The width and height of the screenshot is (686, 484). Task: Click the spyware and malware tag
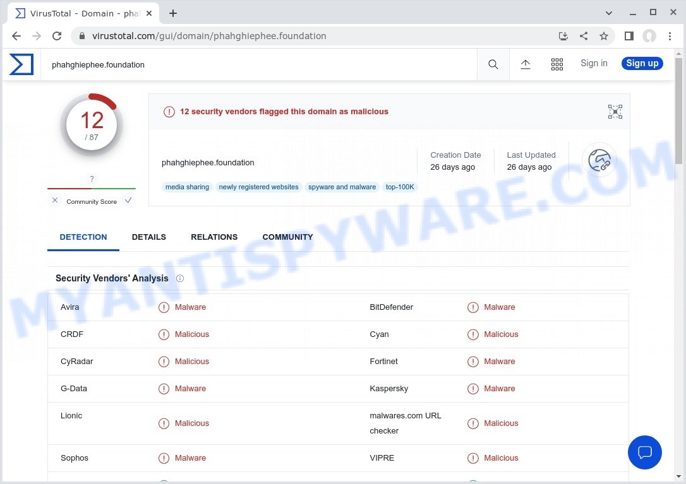point(342,187)
